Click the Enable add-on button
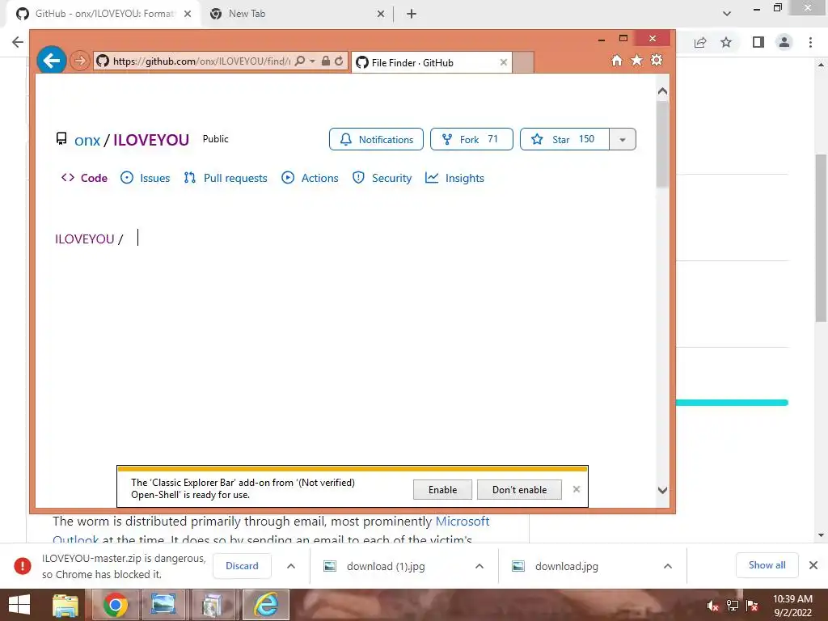This screenshot has width=828, height=621. [442, 489]
